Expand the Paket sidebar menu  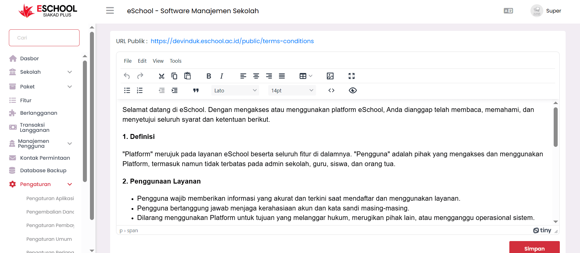[41, 87]
